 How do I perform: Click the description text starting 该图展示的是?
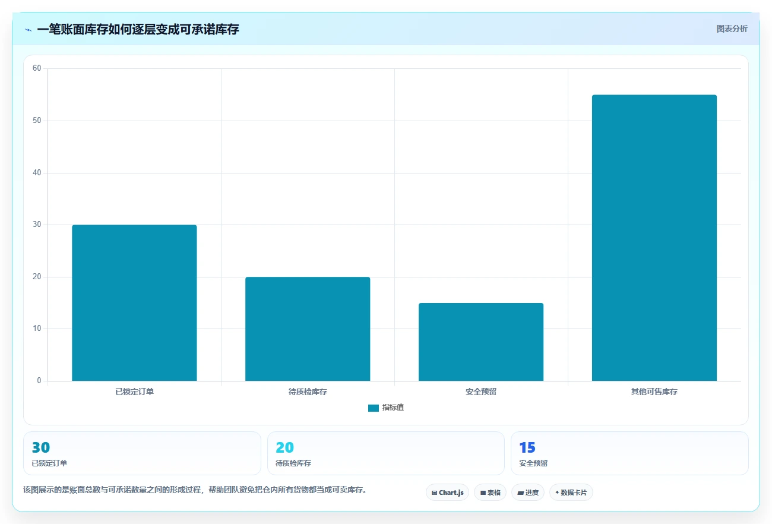195,490
